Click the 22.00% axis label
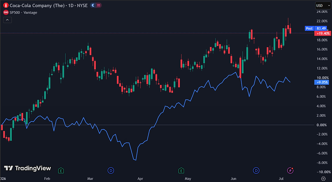The width and height of the screenshot is (332, 182). (x=322, y=21)
